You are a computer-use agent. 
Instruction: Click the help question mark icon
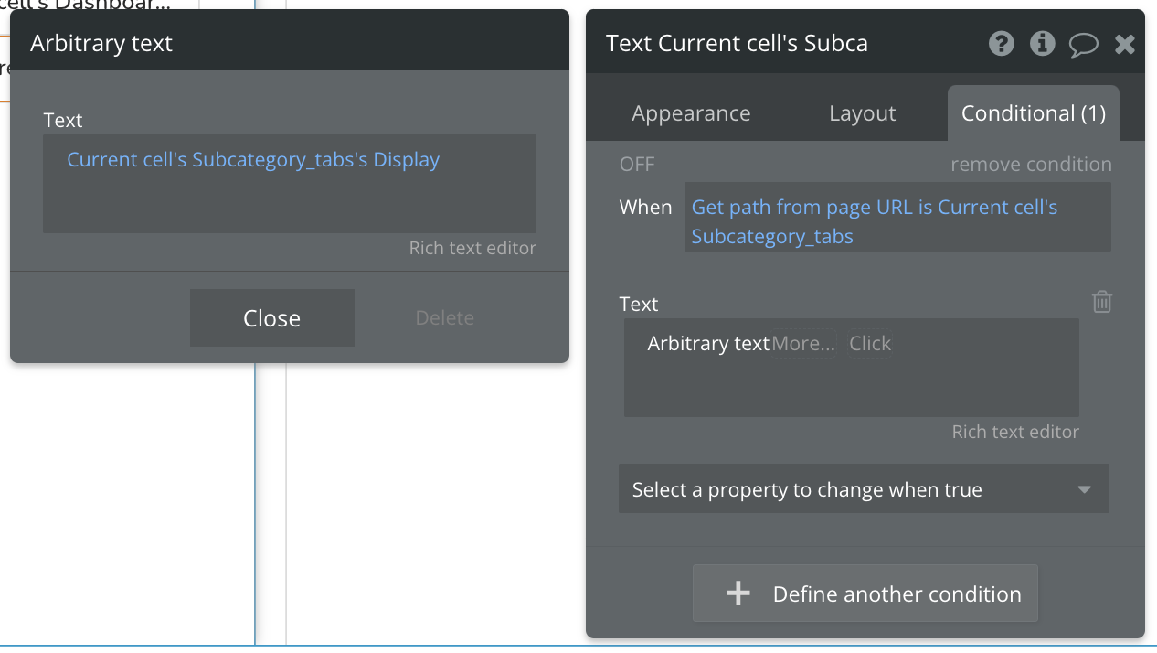pos(1002,44)
